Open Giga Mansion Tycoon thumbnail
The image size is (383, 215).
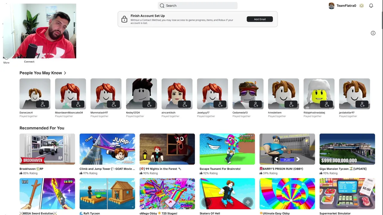(347, 149)
